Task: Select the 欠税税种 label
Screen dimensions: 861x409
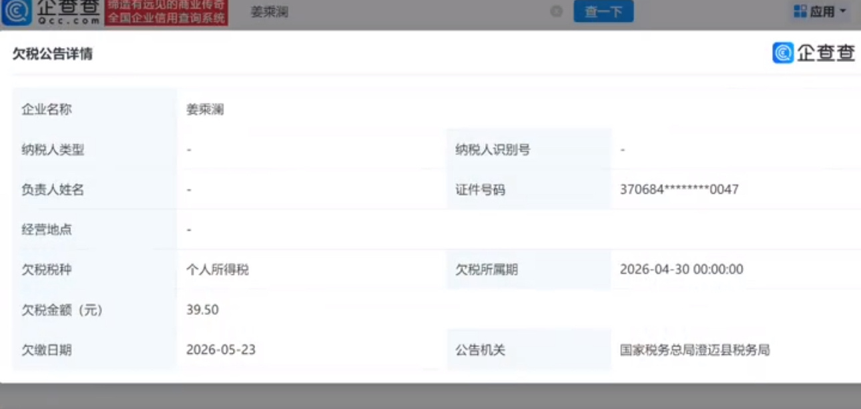Action: tap(46, 270)
